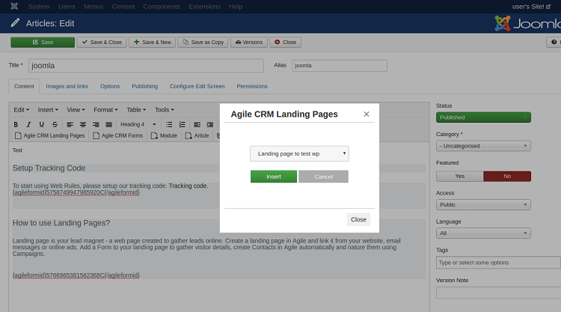Click the green Save button
This screenshot has width=561, height=312.
(43, 42)
